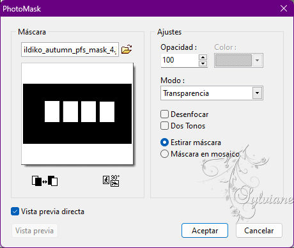
Task: Open the mask file browser folder icon
Action: [127, 49]
